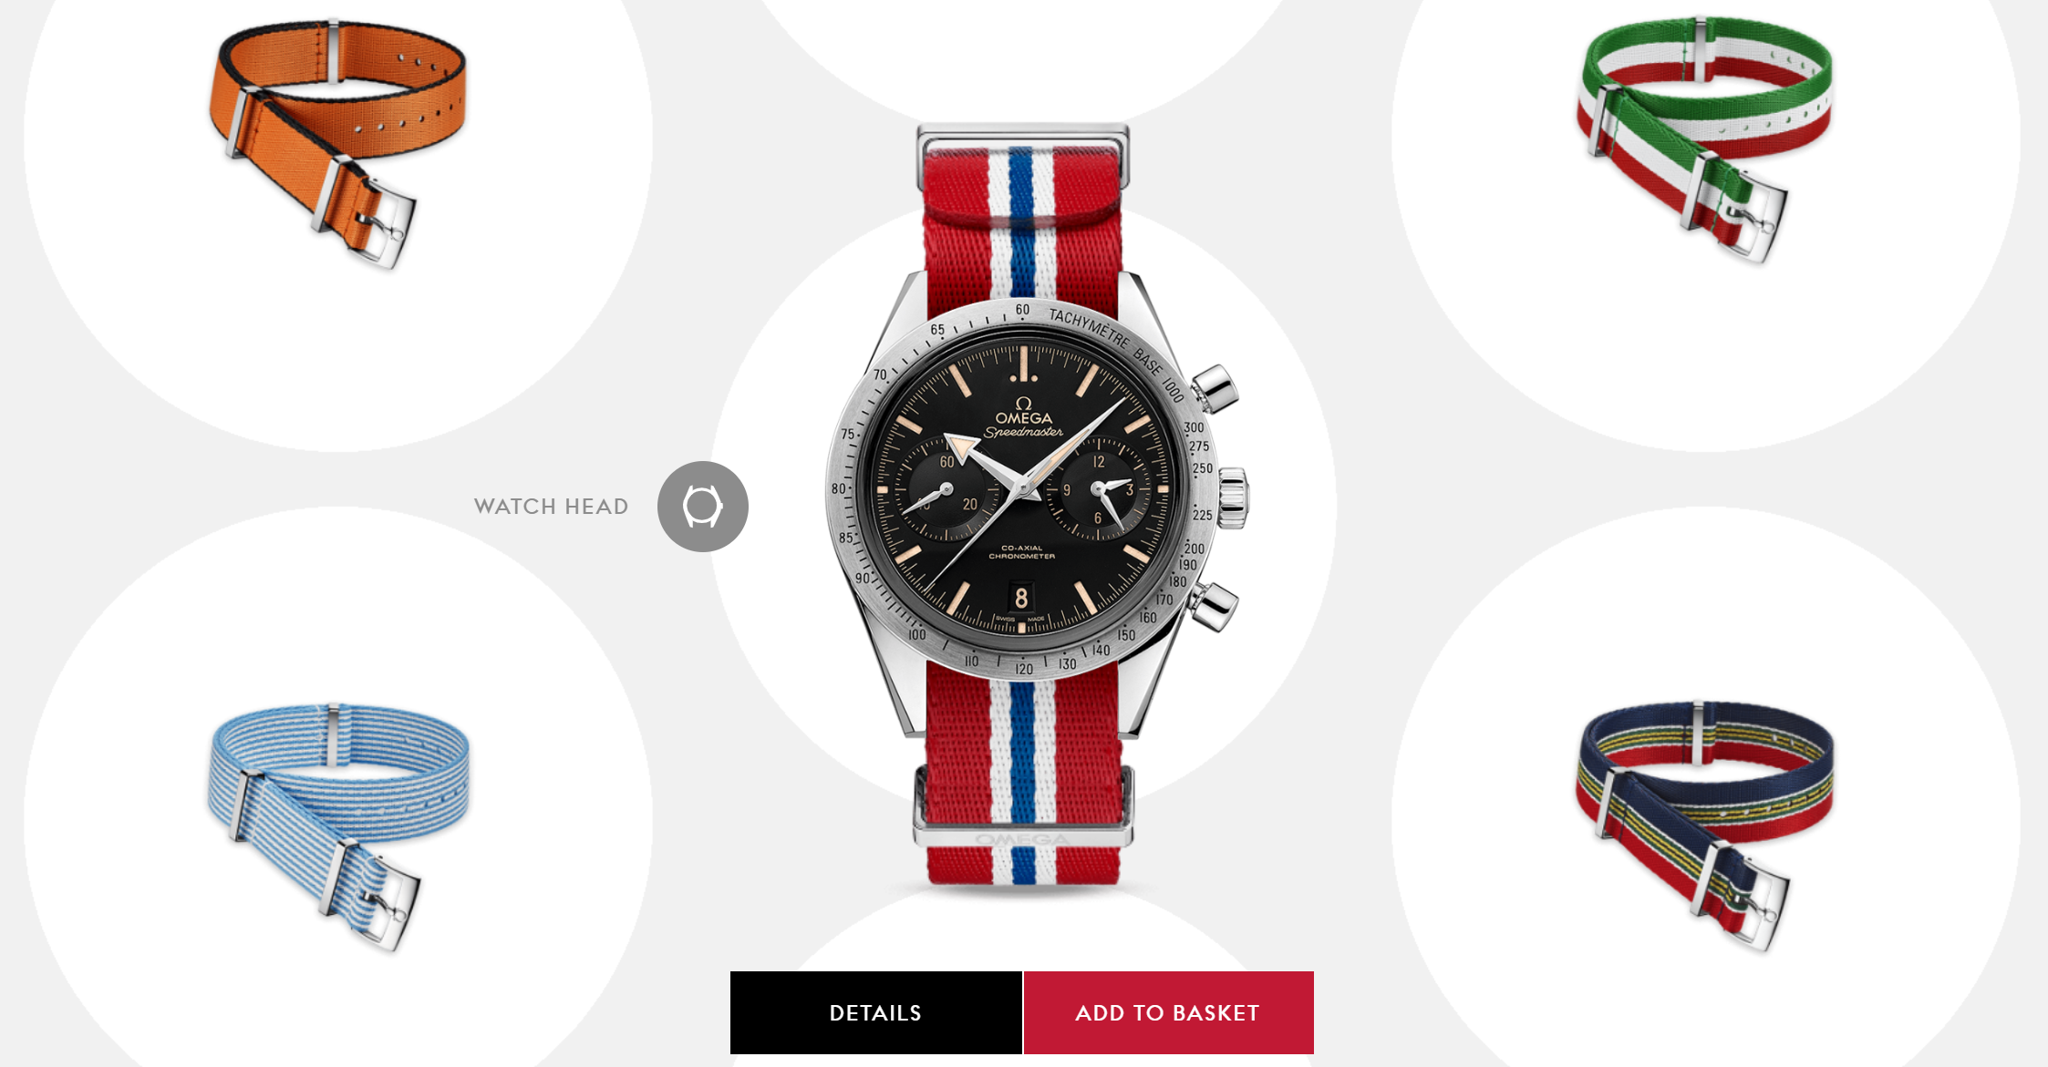Open the DETAILS button

tap(875, 1012)
